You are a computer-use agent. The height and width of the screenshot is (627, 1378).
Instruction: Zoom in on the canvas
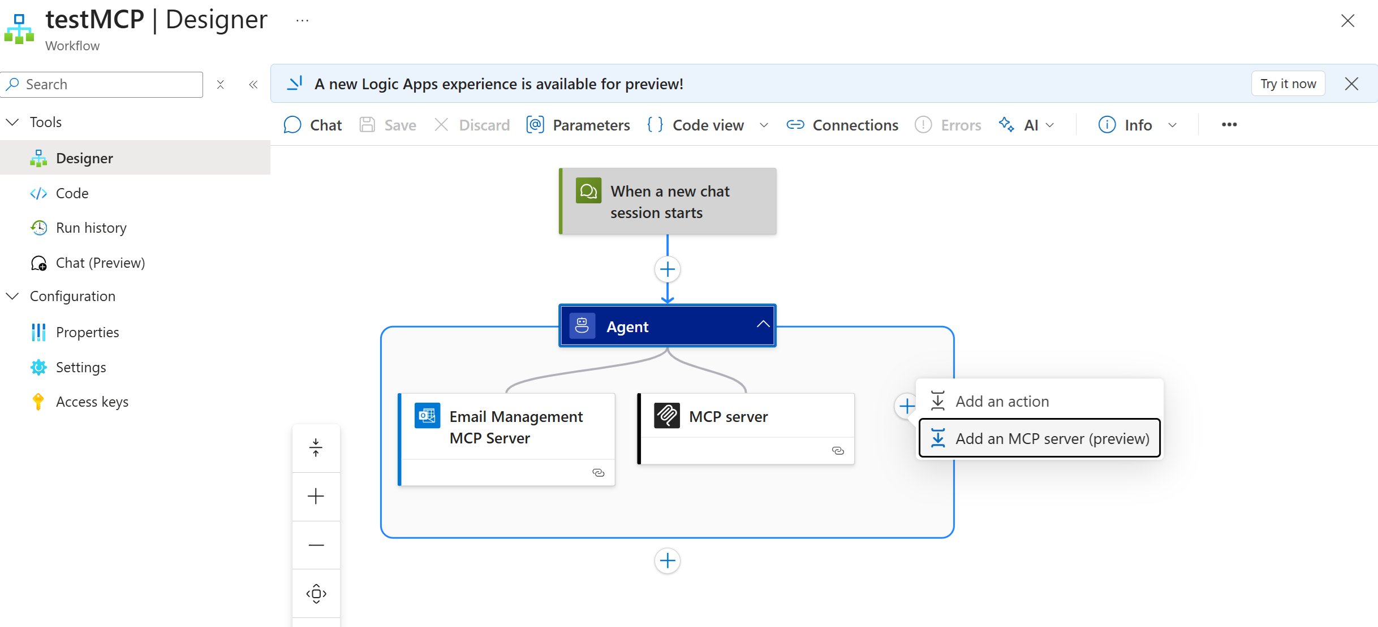(x=316, y=496)
